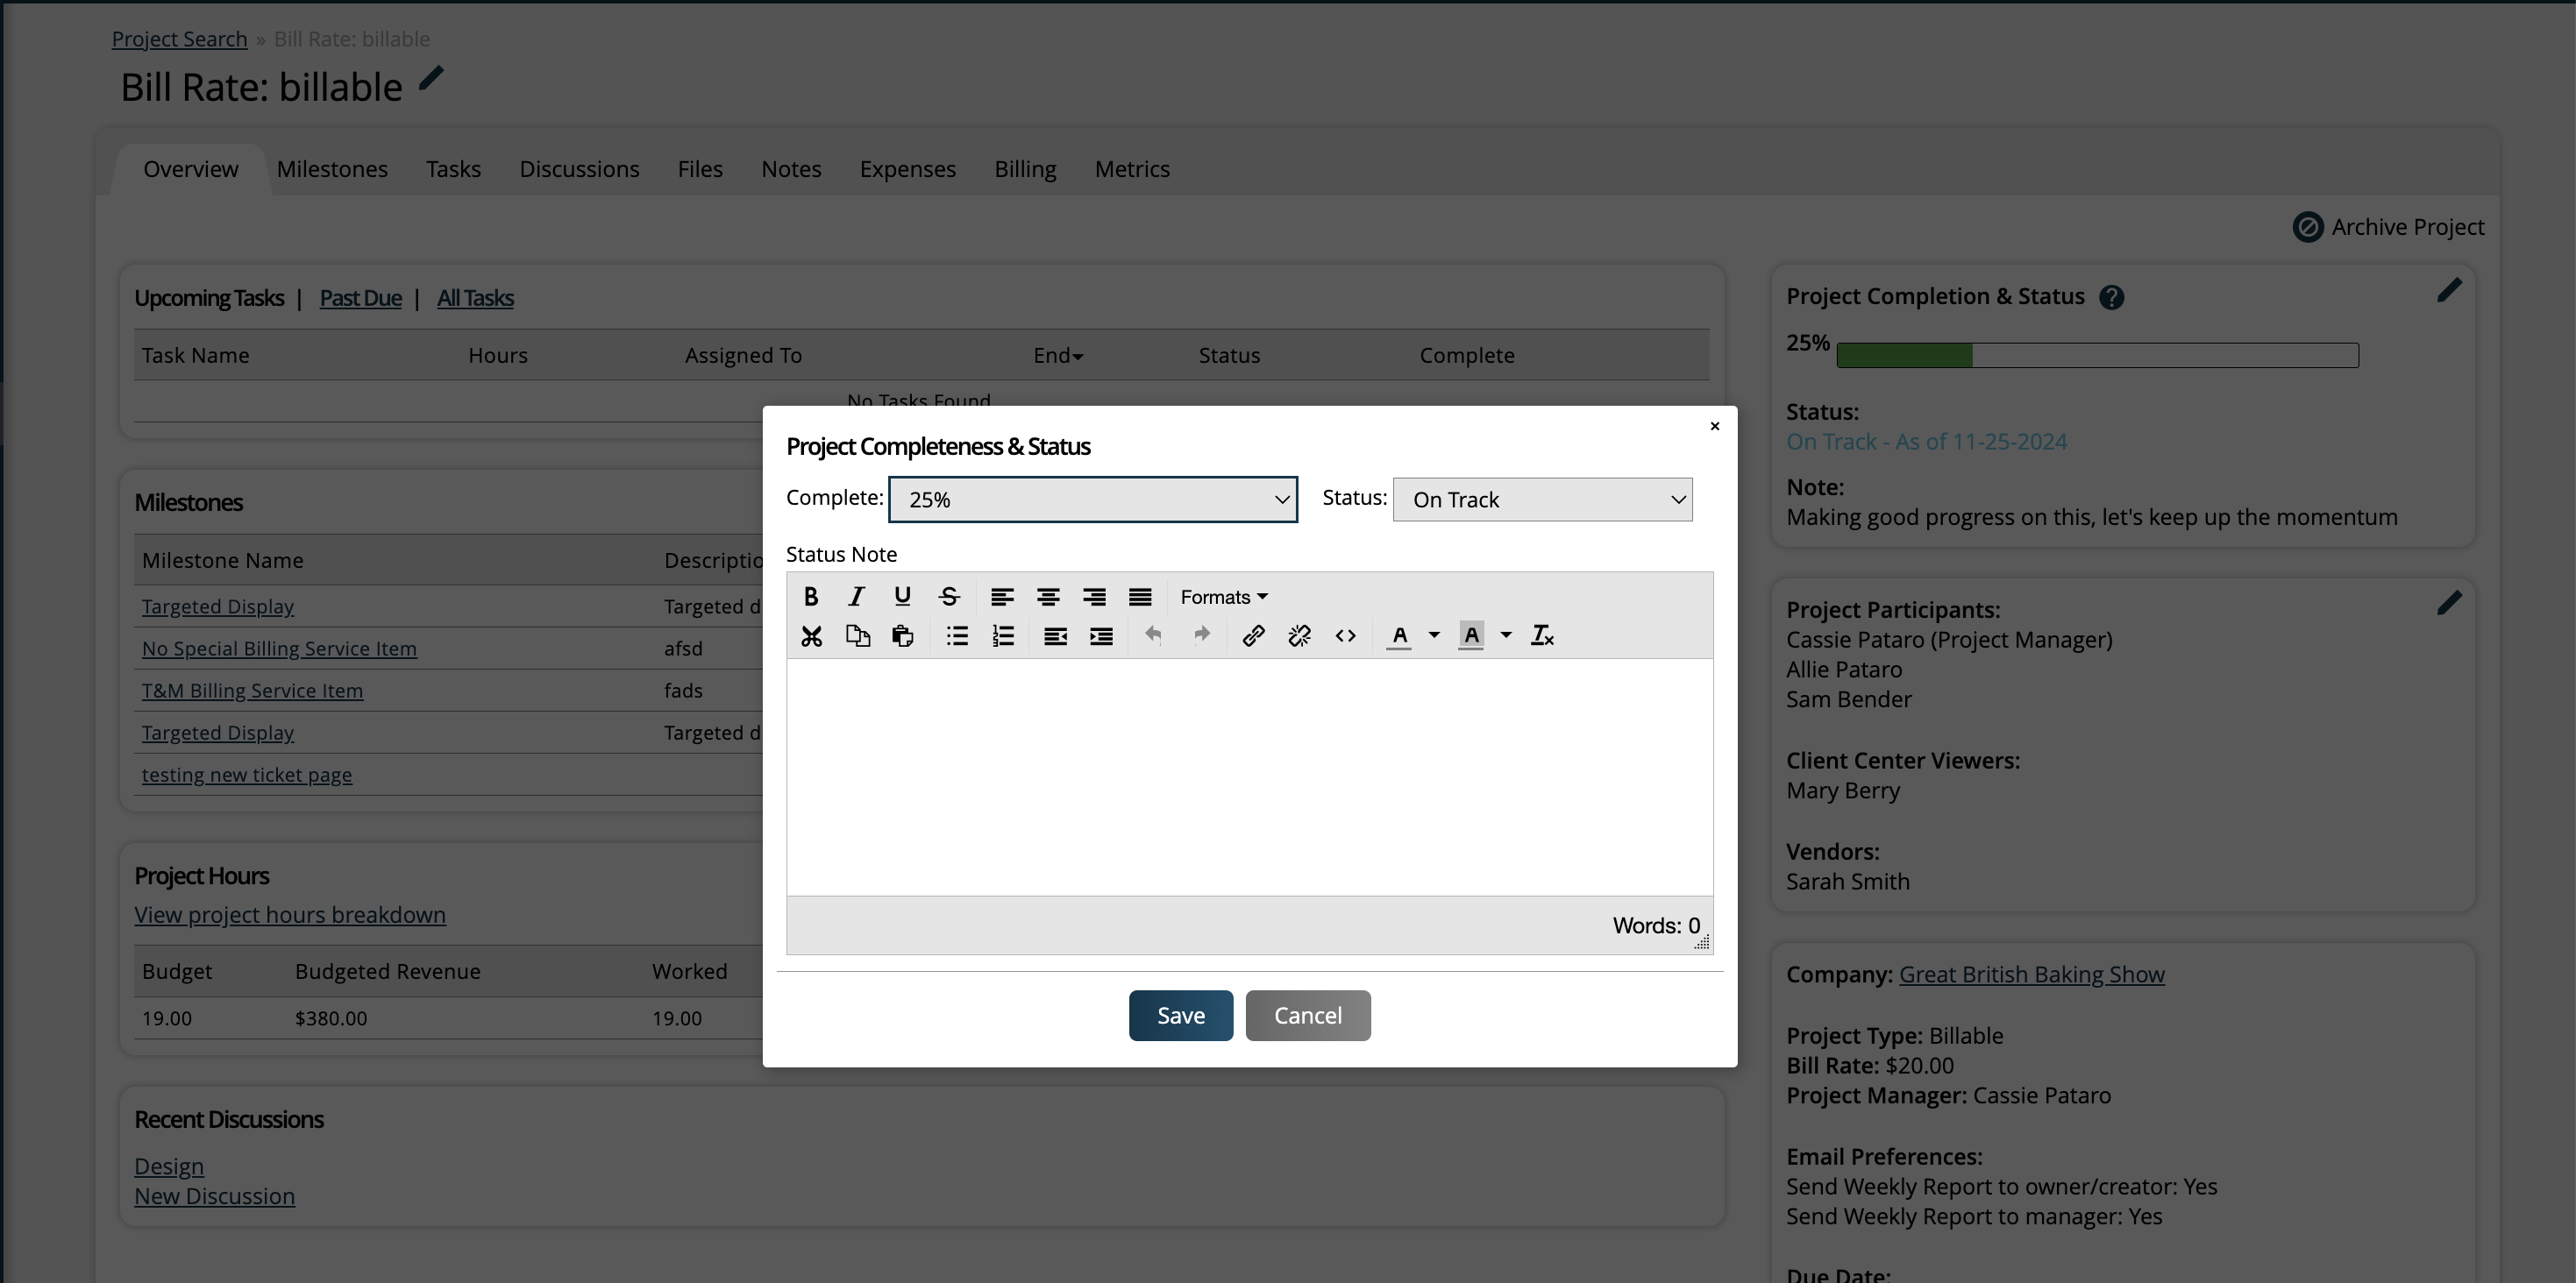Insert a numbered list
This screenshot has width=2576, height=1283.
(x=1003, y=635)
